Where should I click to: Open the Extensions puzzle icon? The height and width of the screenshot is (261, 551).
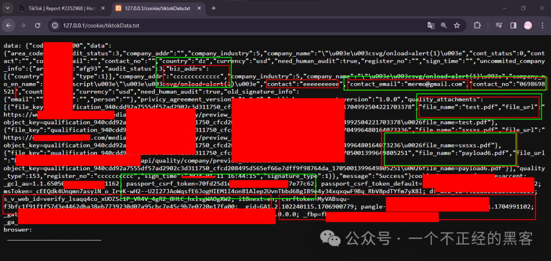coord(477,25)
